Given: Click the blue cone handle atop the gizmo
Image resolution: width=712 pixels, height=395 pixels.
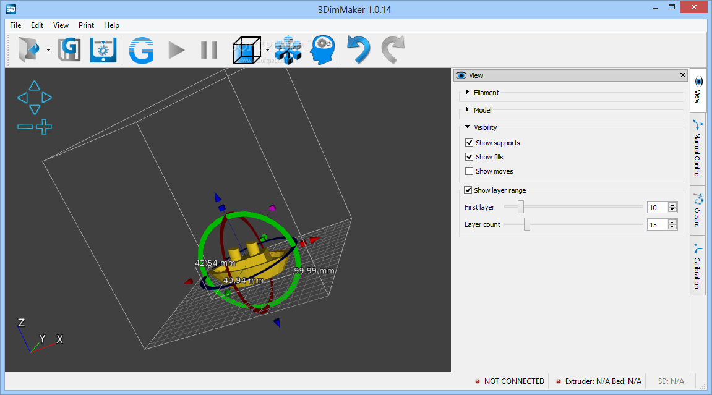Looking at the screenshot, I should point(218,197).
